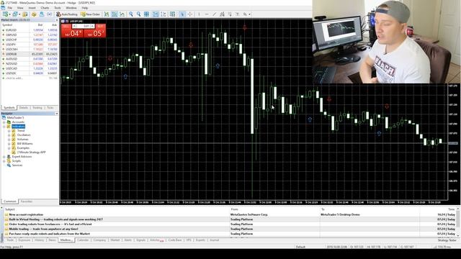This screenshot has width=461, height=259.
Task: Select 2 Minute Strategy APP indicator
Action: tap(31, 153)
